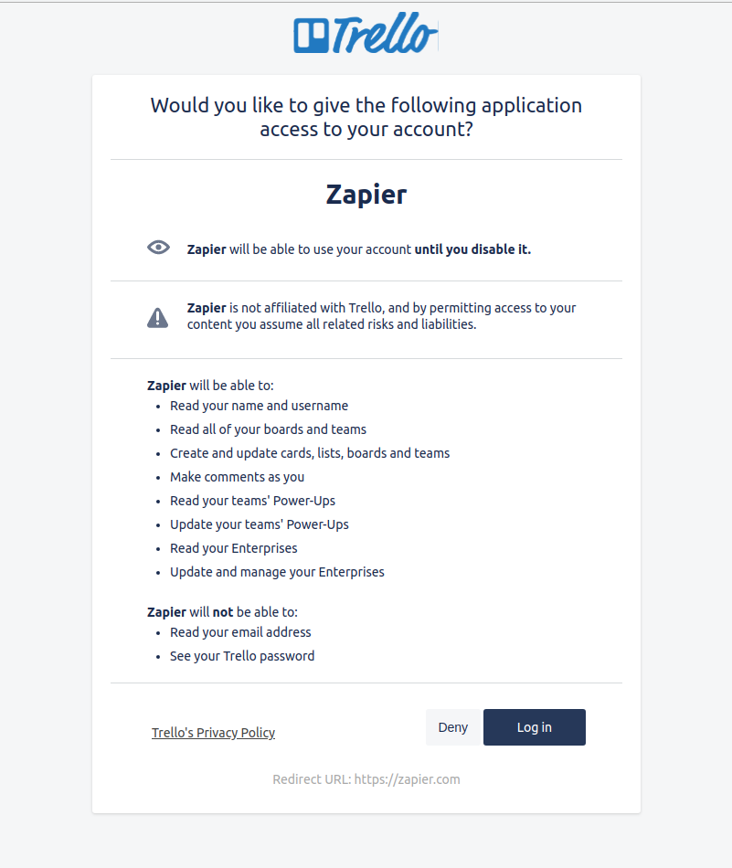Image resolution: width=732 pixels, height=868 pixels.
Task: Select the "Make comments as you" item
Action: pos(237,477)
